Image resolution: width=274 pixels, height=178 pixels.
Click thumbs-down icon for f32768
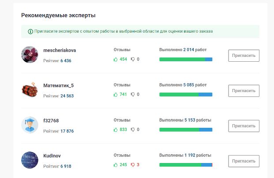pos(132,130)
